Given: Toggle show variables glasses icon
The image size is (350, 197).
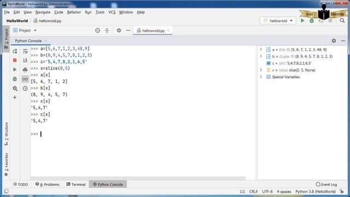Looking at the screenshot, I should point(25,79).
